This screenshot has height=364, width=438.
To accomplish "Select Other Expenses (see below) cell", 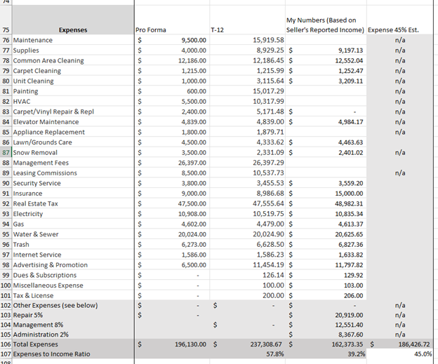I will point(73,305).
